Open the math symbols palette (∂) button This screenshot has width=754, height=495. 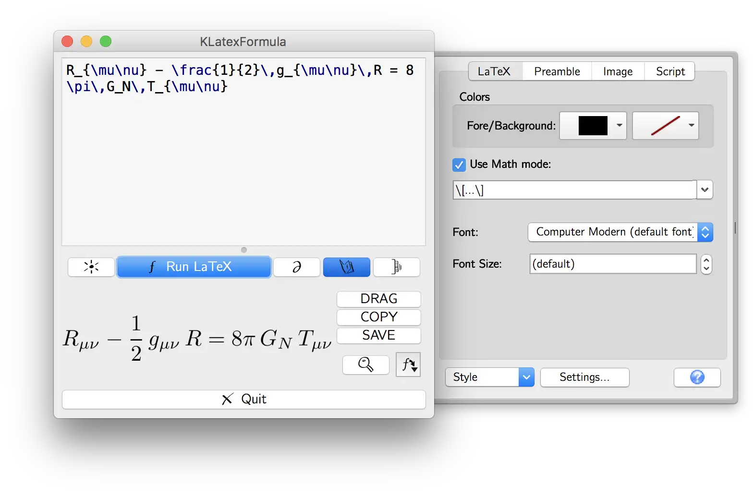click(297, 267)
